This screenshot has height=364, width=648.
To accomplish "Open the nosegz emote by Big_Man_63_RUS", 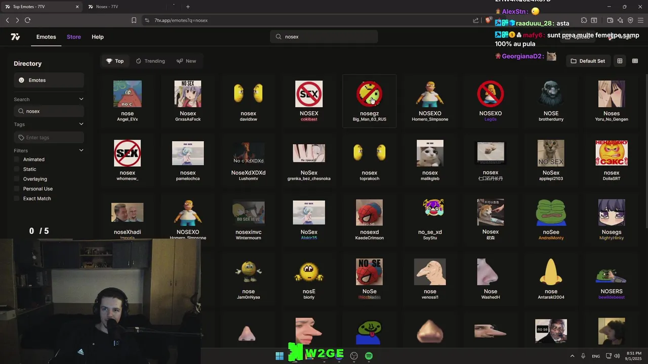I will (370, 101).
